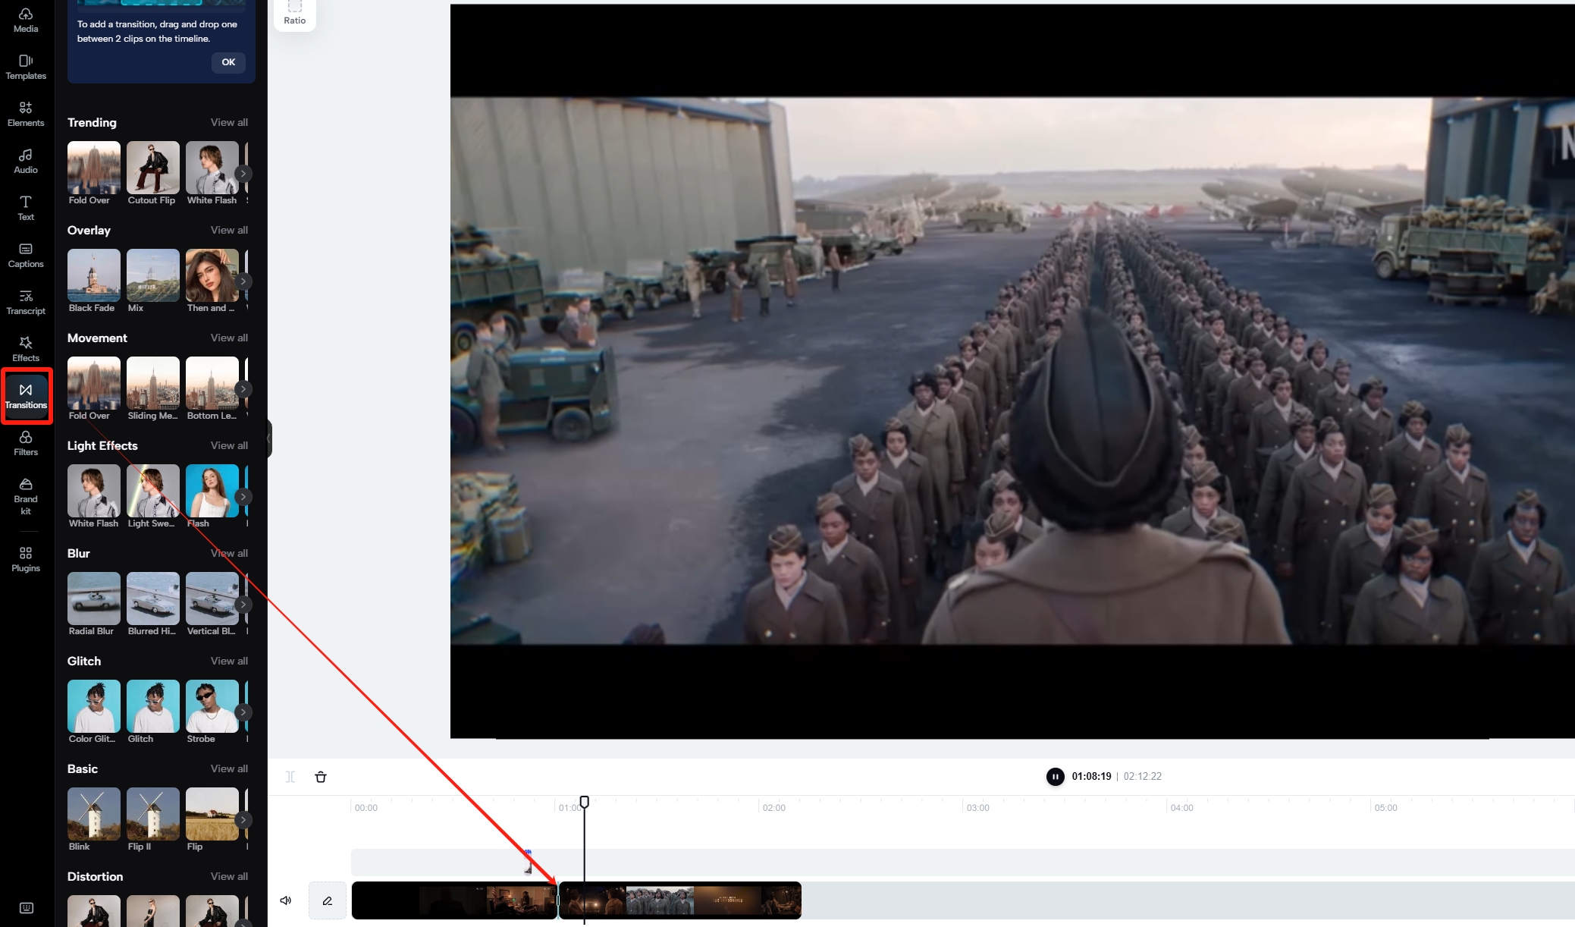
Task: View all Overlay transitions
Action: (x=229, y=230)
